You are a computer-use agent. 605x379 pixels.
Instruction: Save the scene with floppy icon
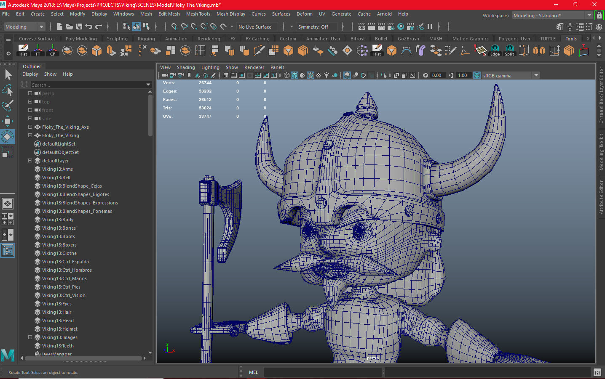click(79, 27)
